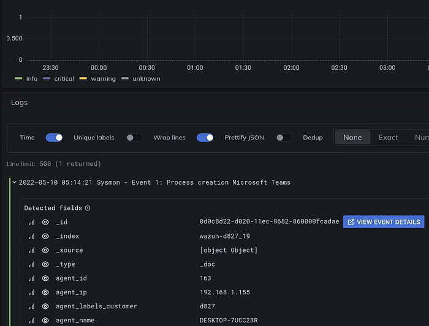Choose the Exact dedup option
This screenshot has width=429, height=326.
pos(388,138)
